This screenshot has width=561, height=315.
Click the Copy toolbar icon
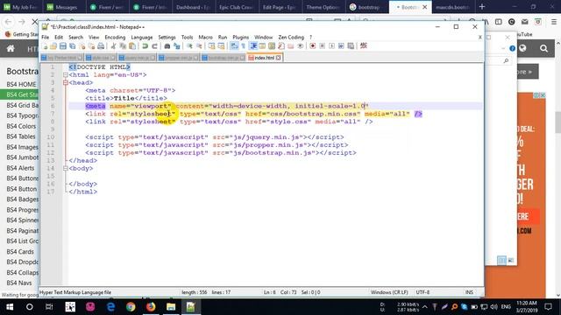123,45
